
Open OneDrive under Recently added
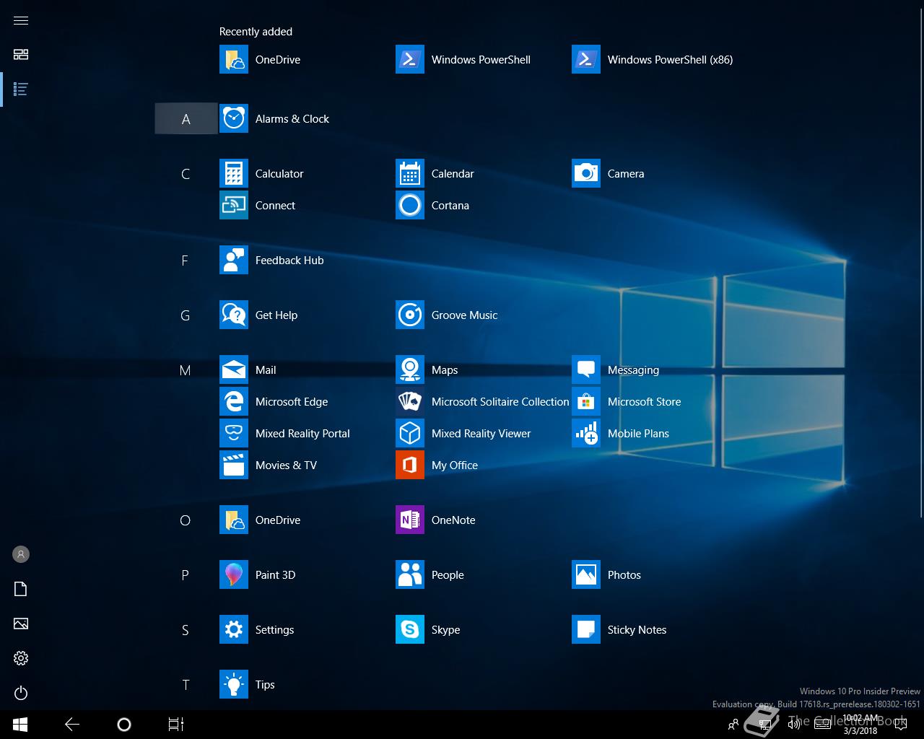260,59
